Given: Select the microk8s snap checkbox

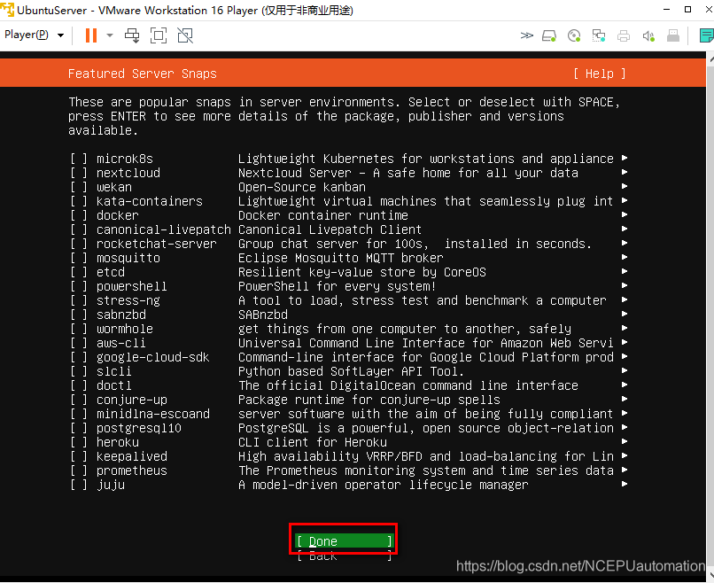Looking at the screenshot, I should [x=78, y=159].
